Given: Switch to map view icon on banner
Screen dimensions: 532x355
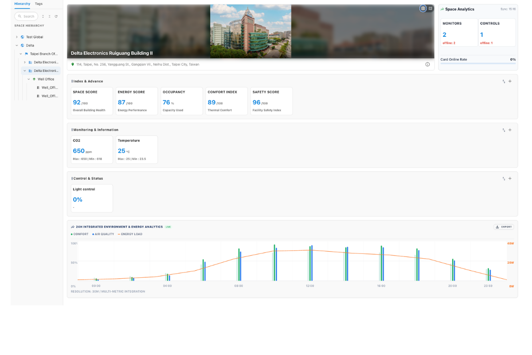Looking at the screenshot, I should pos(430,8).
